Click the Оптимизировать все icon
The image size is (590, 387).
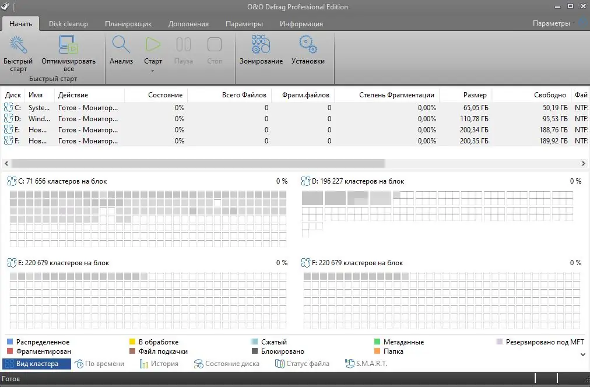tap(68, 44)
